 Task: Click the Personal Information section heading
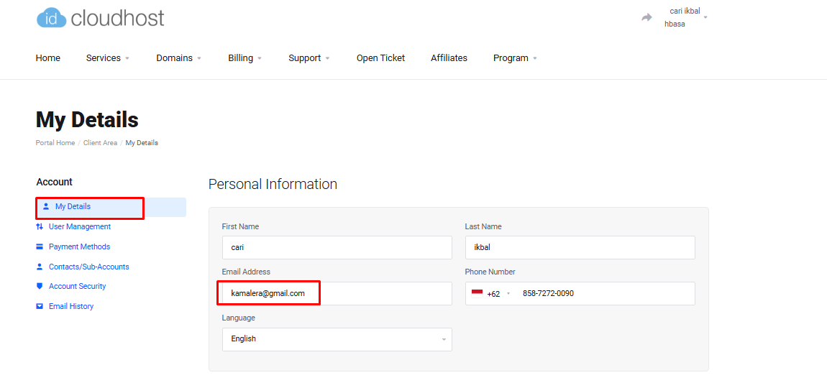click(x=273, y=184)
